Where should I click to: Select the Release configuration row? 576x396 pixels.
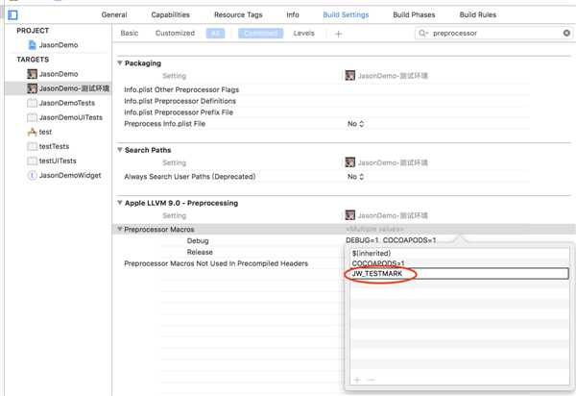click(x=200, y=252)
